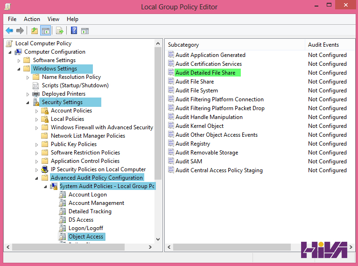This screenshot has height=266, width=358.
Task: Click the Detailed Tracking category icon
Action: point(63,211)
